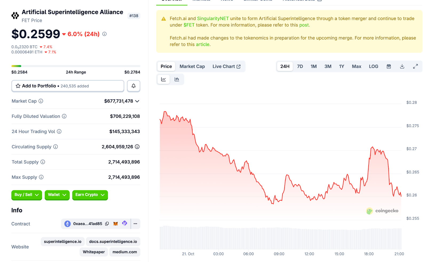Select the 1Y time range
The image size is (427, 262).
pyautogui.click(x=342, y=67)
